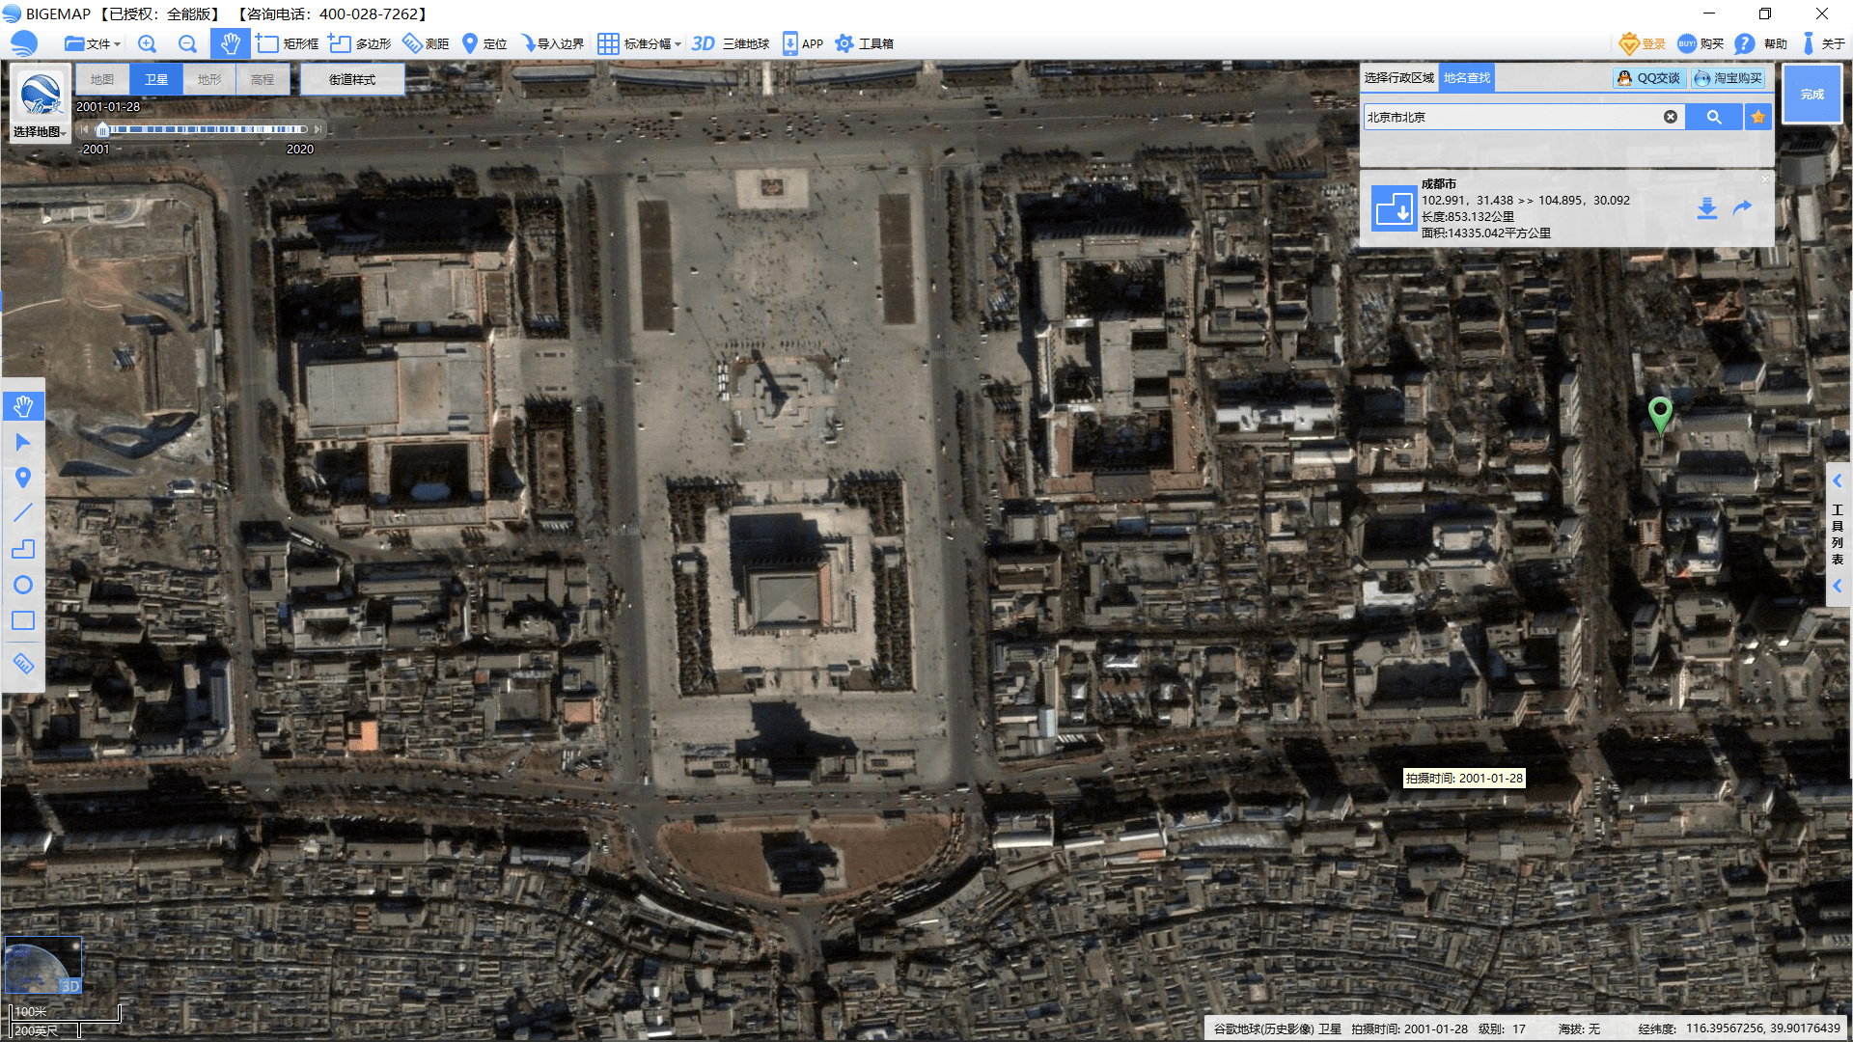Click the 级别: 17 status bar entry

[x=1502, y=1029]
